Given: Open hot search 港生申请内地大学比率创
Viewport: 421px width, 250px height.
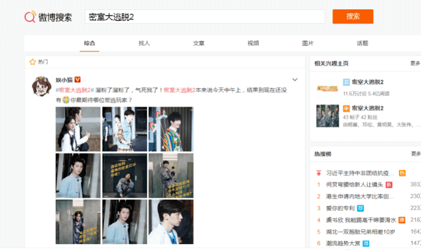Looking at the screenshot, I should (x=360, y=196).
